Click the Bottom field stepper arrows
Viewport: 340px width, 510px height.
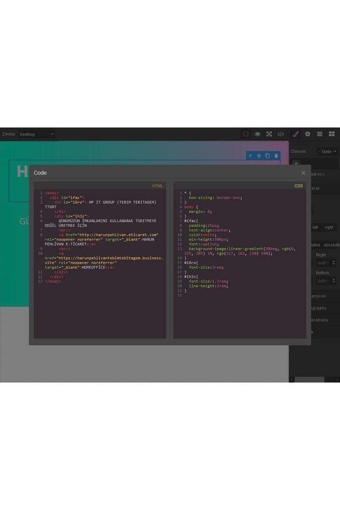[x=334, y=281]
